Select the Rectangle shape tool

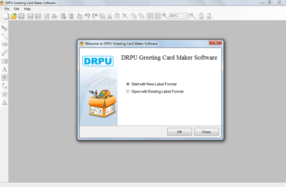click(4, 61)
